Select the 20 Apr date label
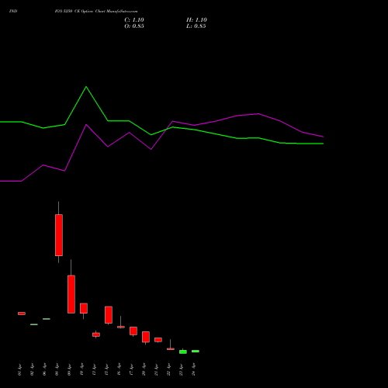 [x=144, y=369]
